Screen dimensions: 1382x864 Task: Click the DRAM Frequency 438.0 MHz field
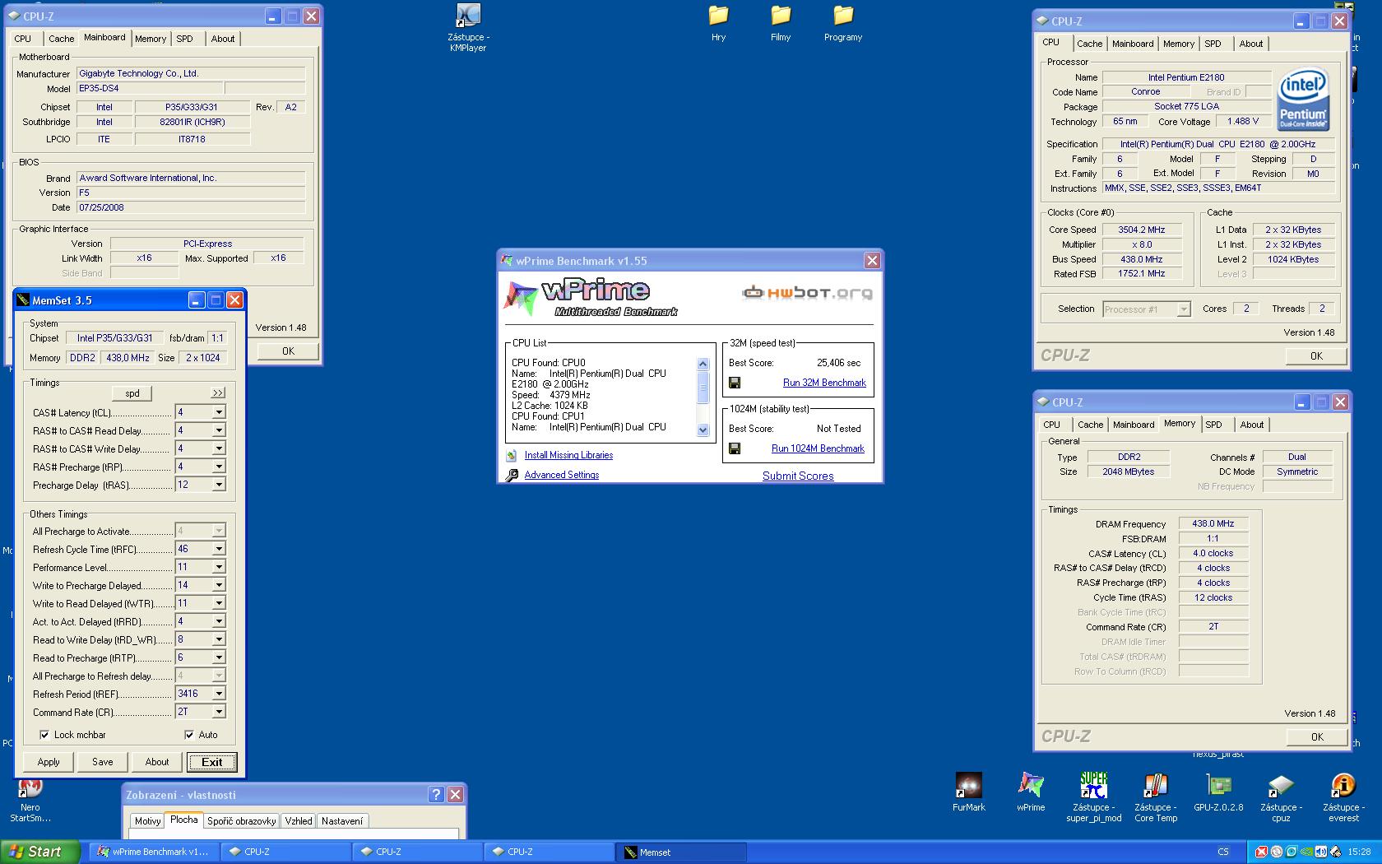click(1213, 523)
